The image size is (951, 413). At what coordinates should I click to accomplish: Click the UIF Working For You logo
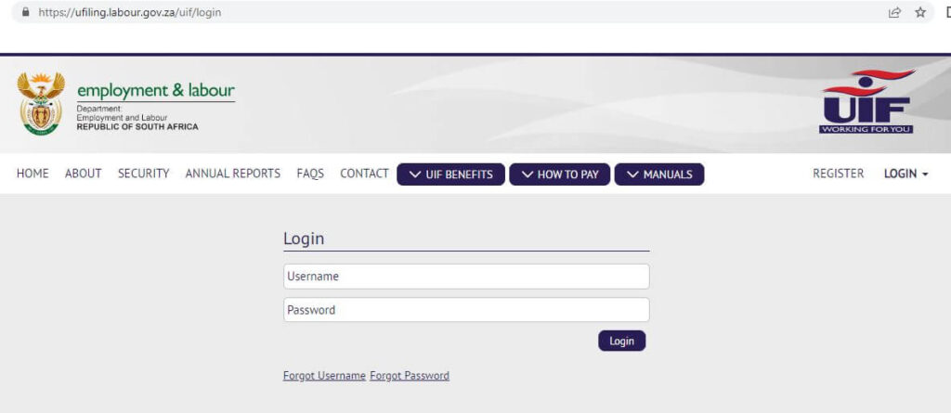coord(866,102)
